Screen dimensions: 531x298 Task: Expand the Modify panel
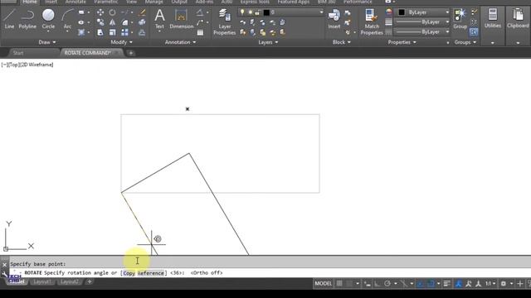(x=121, y=42)
